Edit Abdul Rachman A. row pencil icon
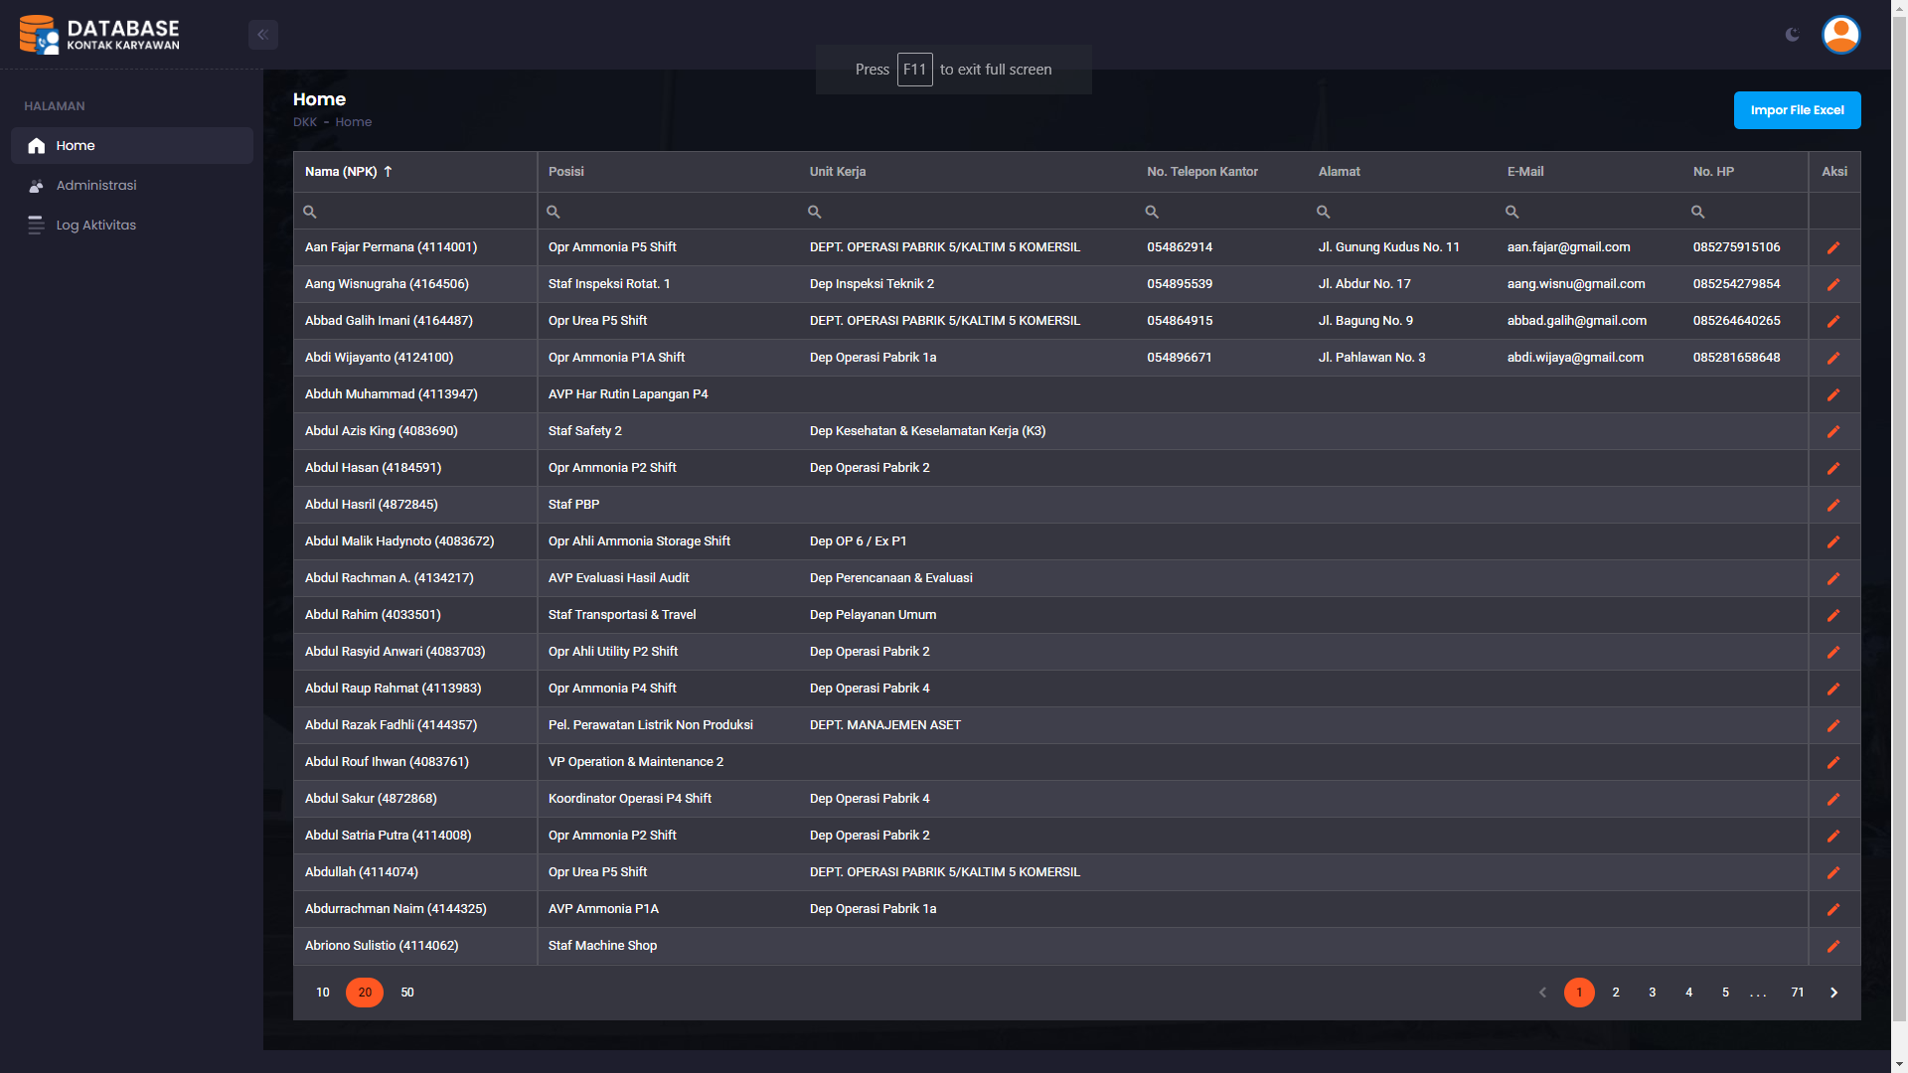 coord(1833,579)
